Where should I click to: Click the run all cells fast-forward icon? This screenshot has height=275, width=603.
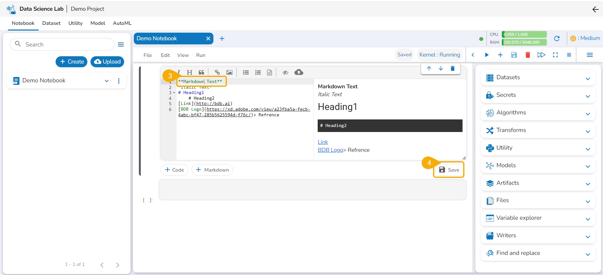click(x=541, y=55)
